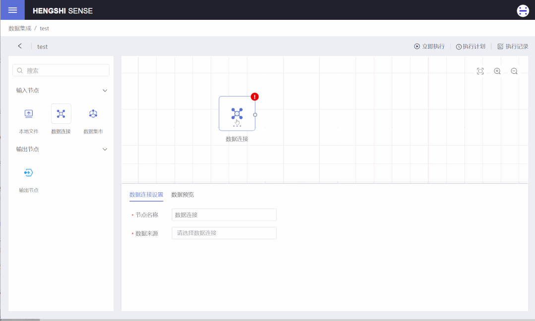Select the 数据集市 input node icon
Screen dimensions: 535x321
(93, 113)
